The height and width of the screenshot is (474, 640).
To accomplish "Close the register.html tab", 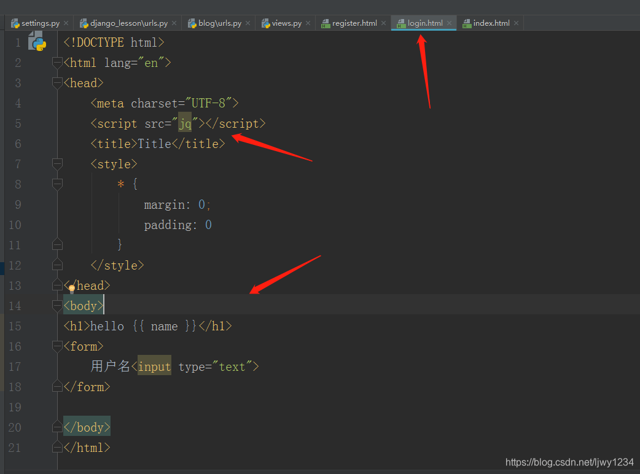I will (384, 23).
